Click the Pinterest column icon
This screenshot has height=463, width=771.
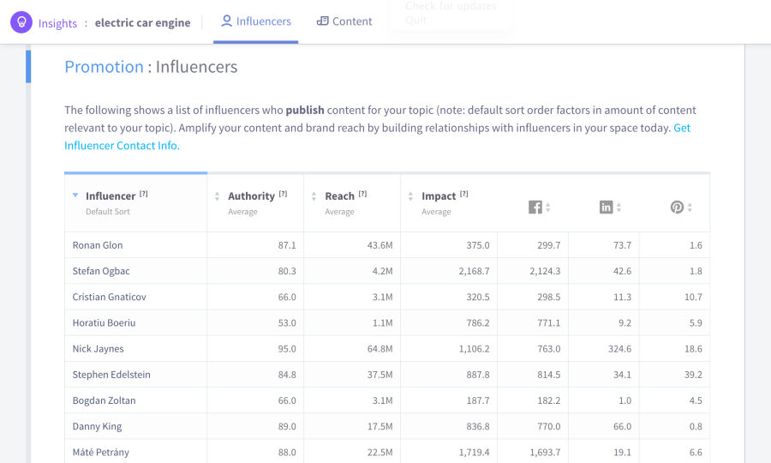(x=677, y=207)
